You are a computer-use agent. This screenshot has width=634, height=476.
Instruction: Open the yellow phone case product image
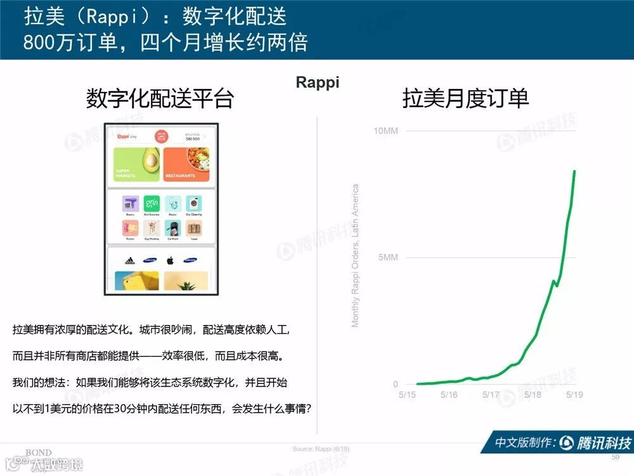pos(137,281)
